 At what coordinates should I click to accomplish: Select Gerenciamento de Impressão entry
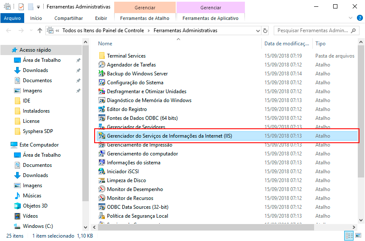140,145
